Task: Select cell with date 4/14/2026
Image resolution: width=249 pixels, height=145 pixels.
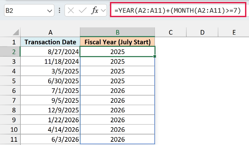Action: tap(50, 130)
